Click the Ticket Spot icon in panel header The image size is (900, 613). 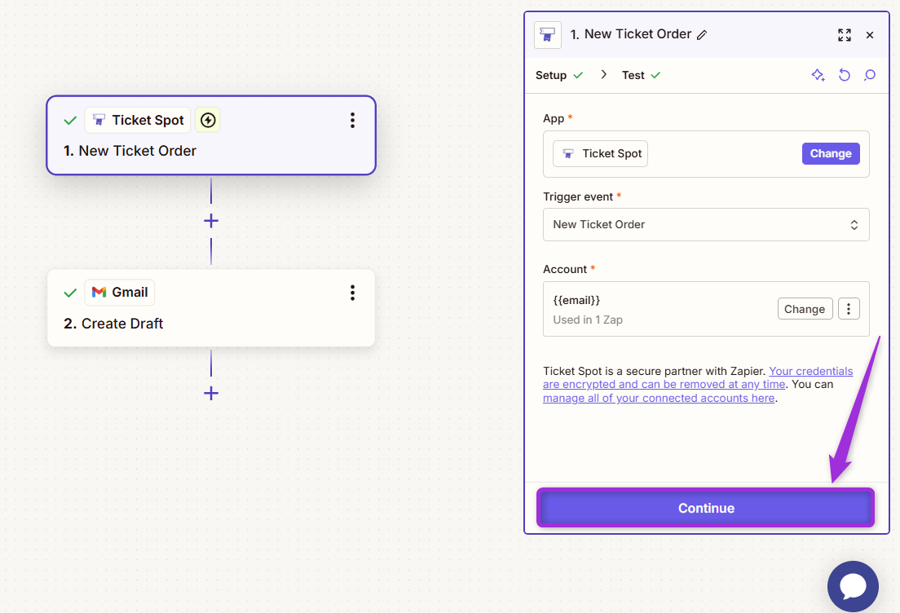tap(548, 35)
